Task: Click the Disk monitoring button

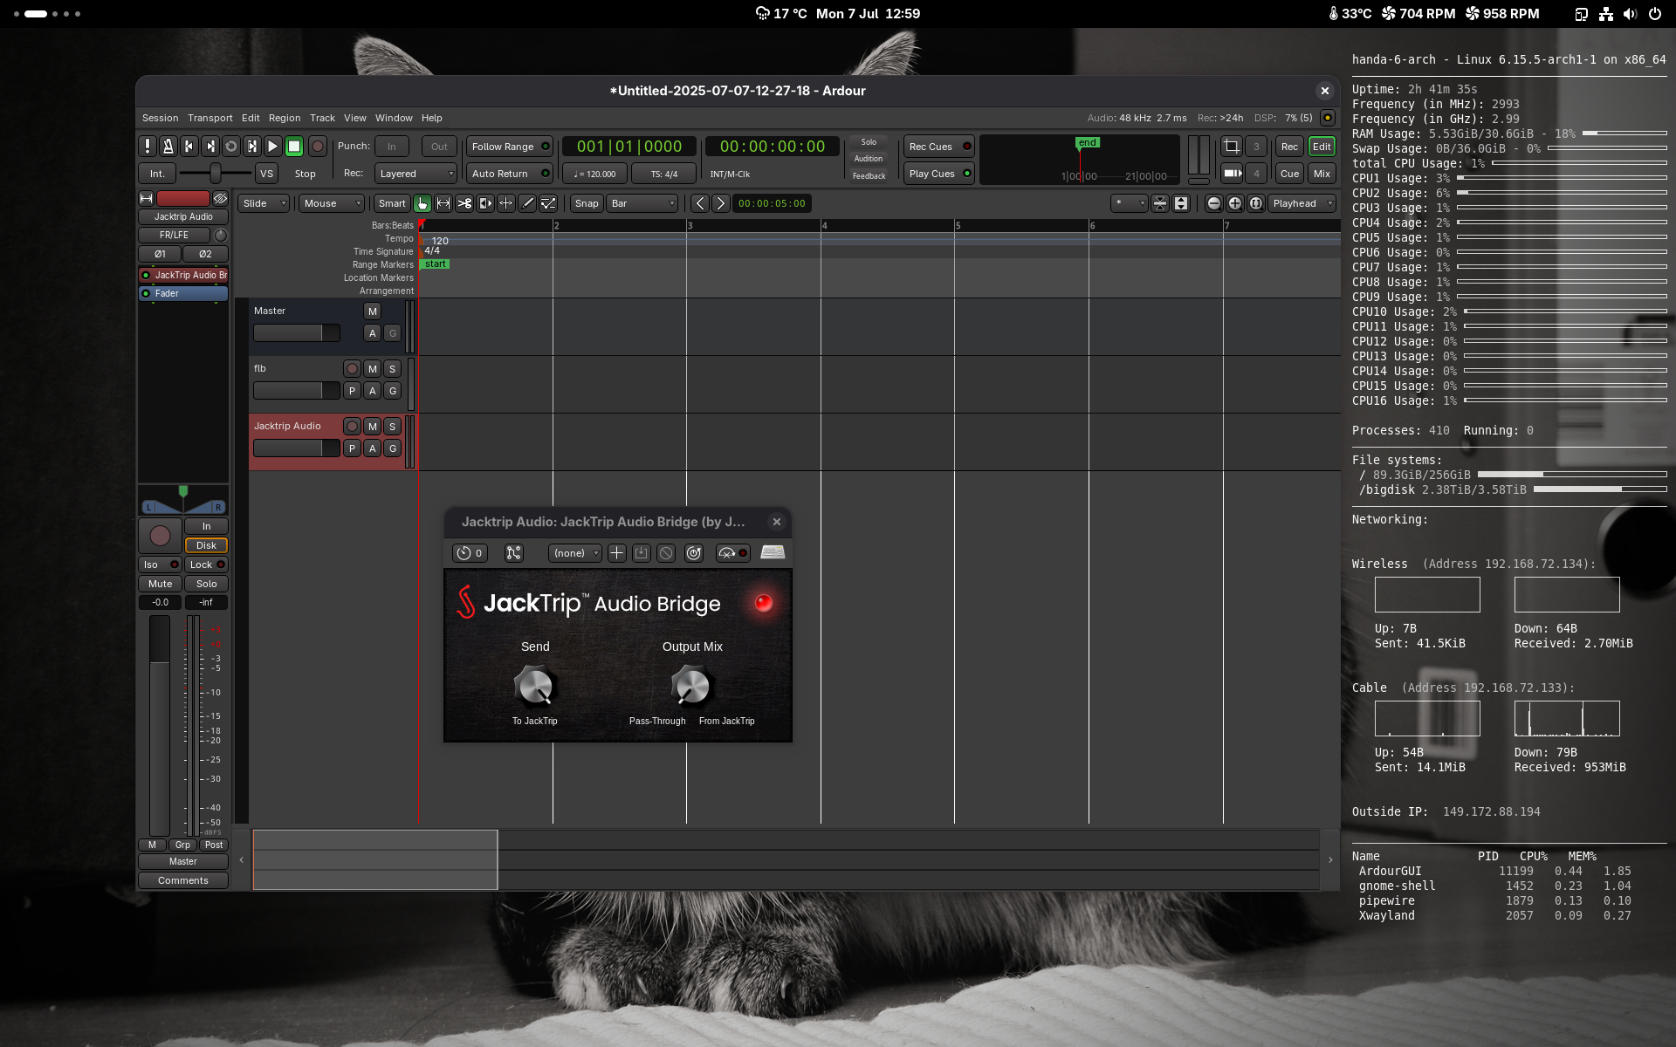Action: coord(206,545)
